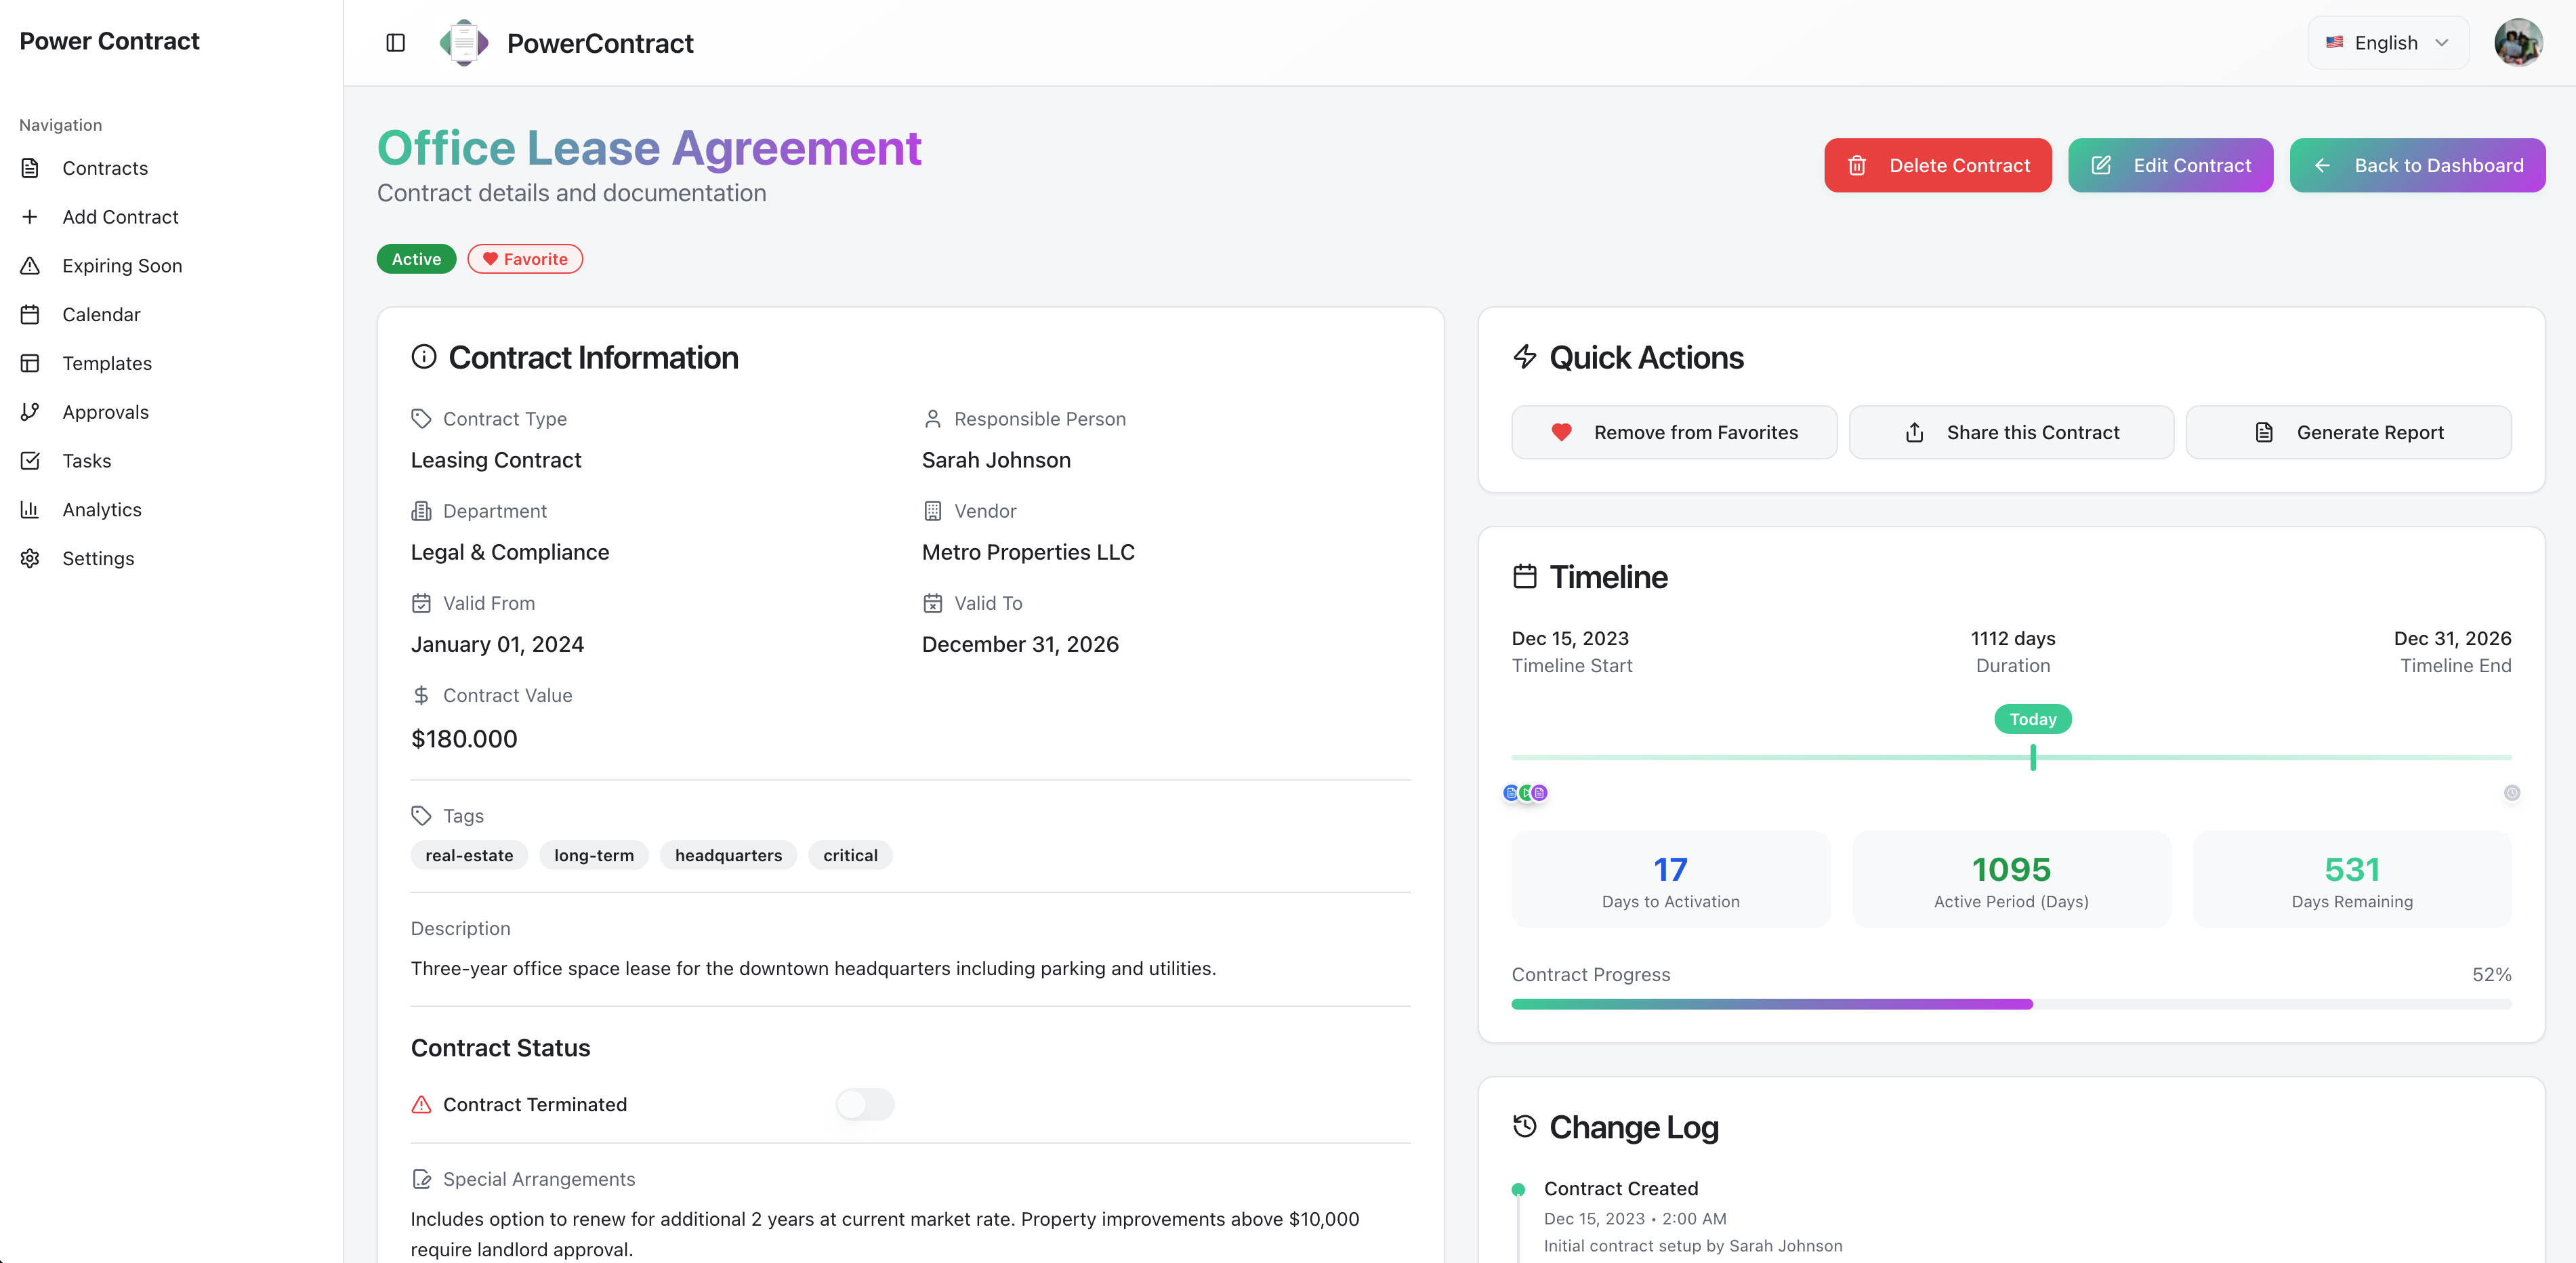Image resolution: width=2576 pixels, height=1263 pixels.
Task: Open Calendar from the sidebar icon
Action: 30,314
